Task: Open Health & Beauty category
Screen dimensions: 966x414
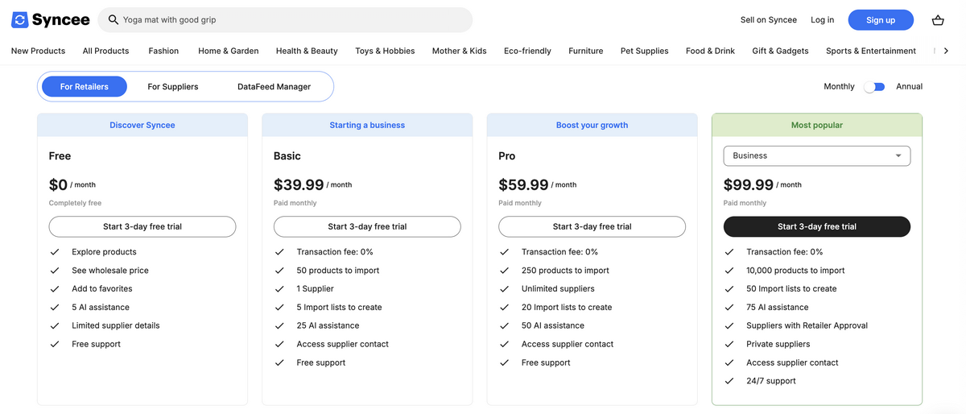Action: (307, 51)
